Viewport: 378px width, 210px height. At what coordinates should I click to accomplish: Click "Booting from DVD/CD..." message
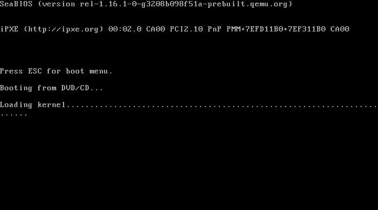tap(51, 88)
